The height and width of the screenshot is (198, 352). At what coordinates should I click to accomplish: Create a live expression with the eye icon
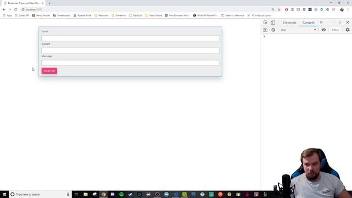(323, 30)
